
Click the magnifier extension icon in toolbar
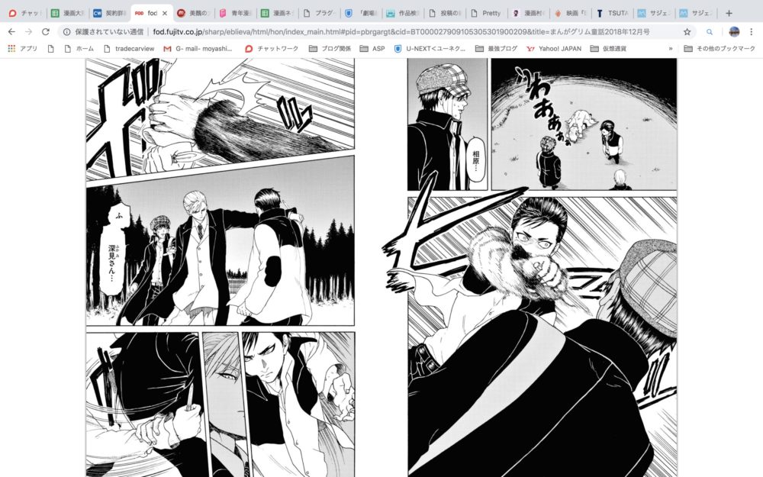(710, 31)
